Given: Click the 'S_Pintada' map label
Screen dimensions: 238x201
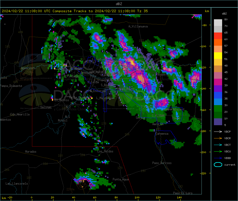Looking at the screenshot, I should pyautogui.click(x=71, y=76).
